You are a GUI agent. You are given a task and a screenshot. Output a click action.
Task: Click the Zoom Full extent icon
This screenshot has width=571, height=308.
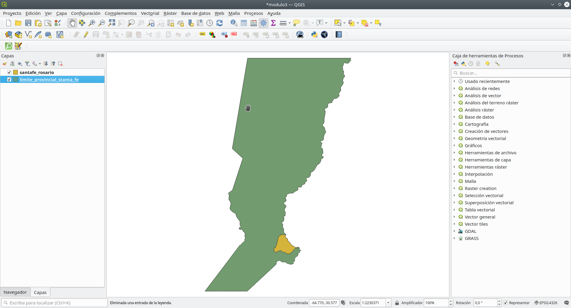point(112,23)
